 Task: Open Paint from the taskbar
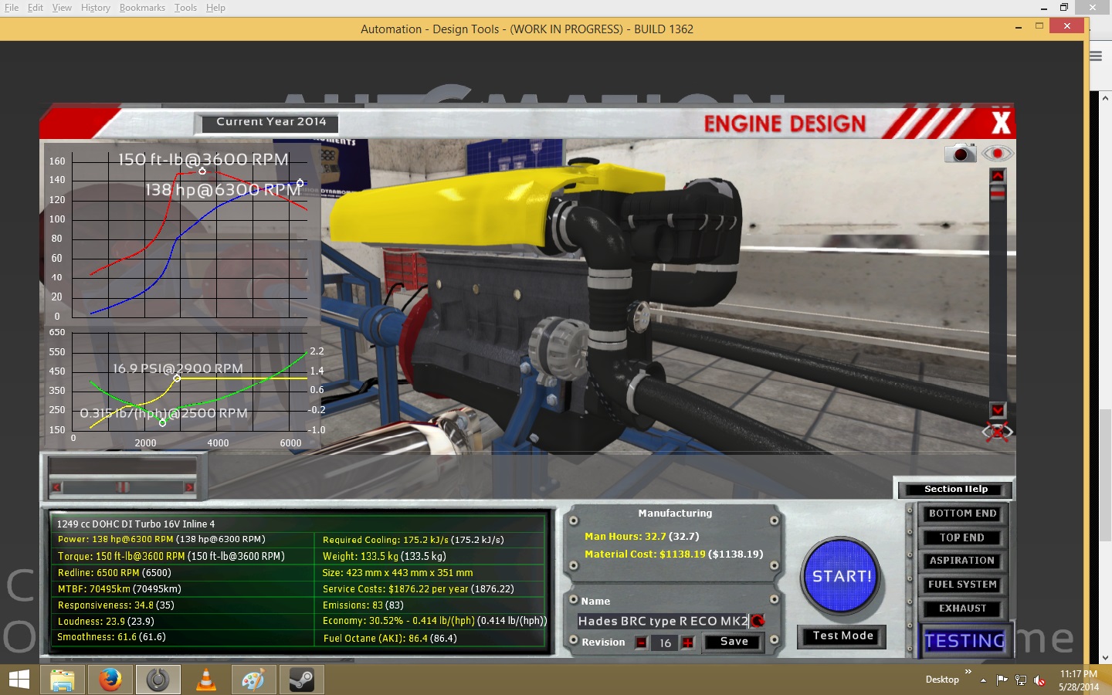tap(254, 680)
